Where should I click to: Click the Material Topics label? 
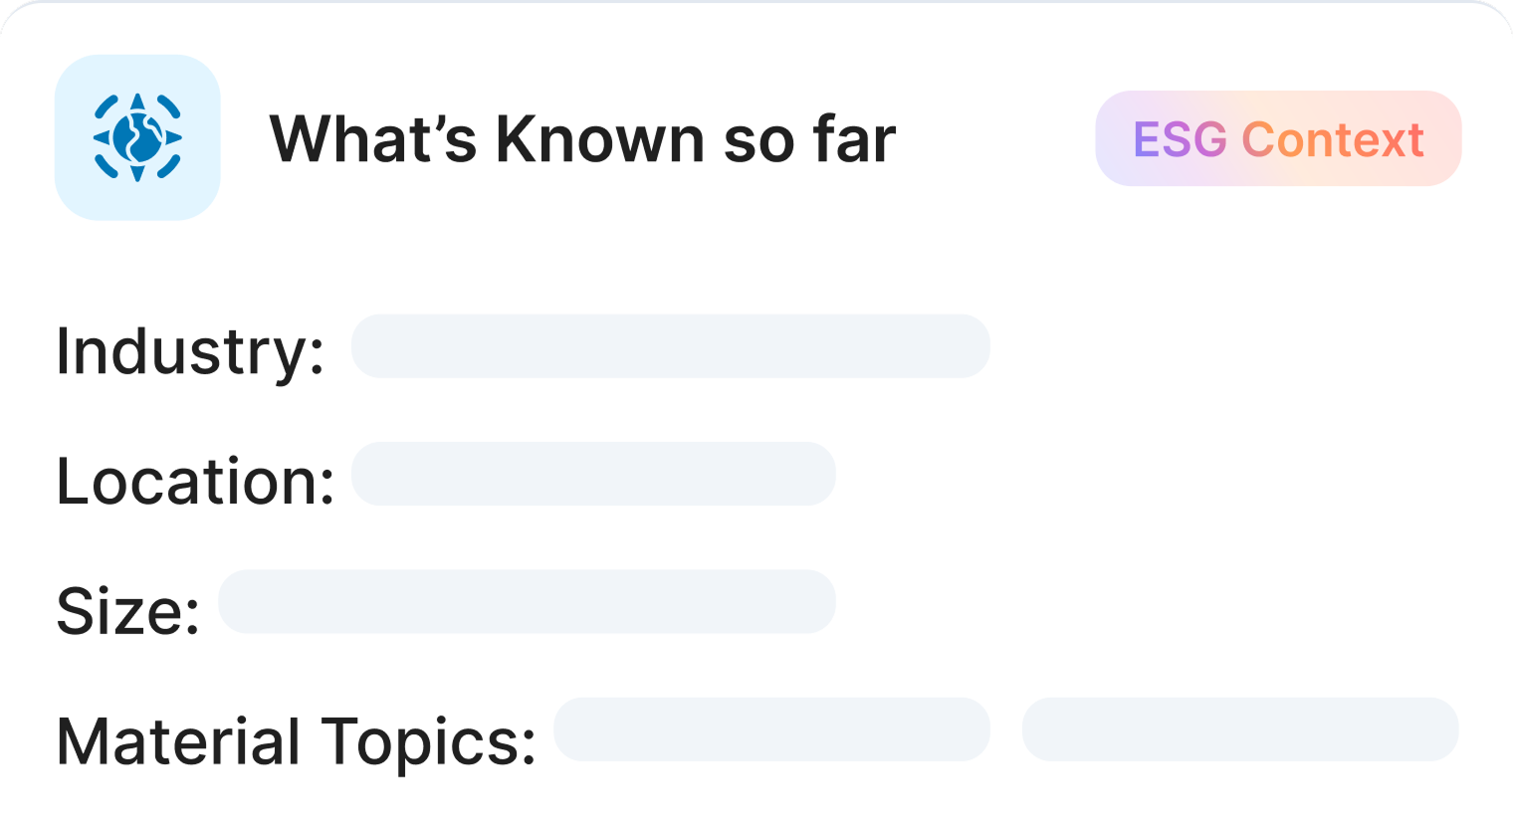pyautogui.click(x=296, y=741)
